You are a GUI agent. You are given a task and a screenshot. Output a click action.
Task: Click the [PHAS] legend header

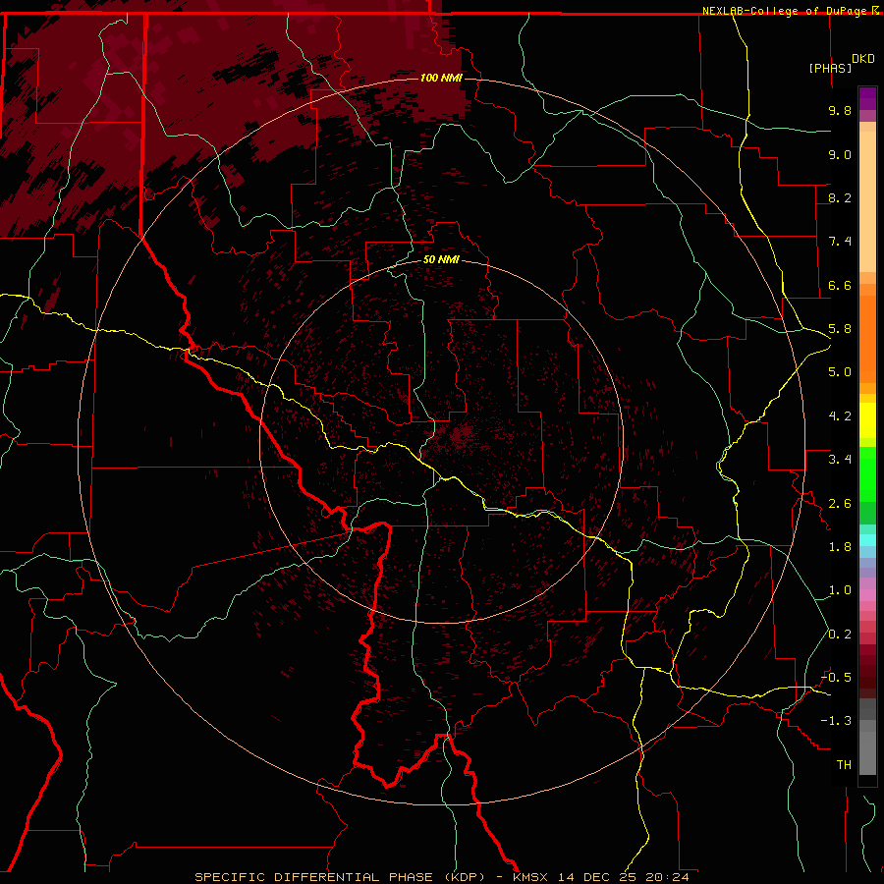(x=830, y=68)
